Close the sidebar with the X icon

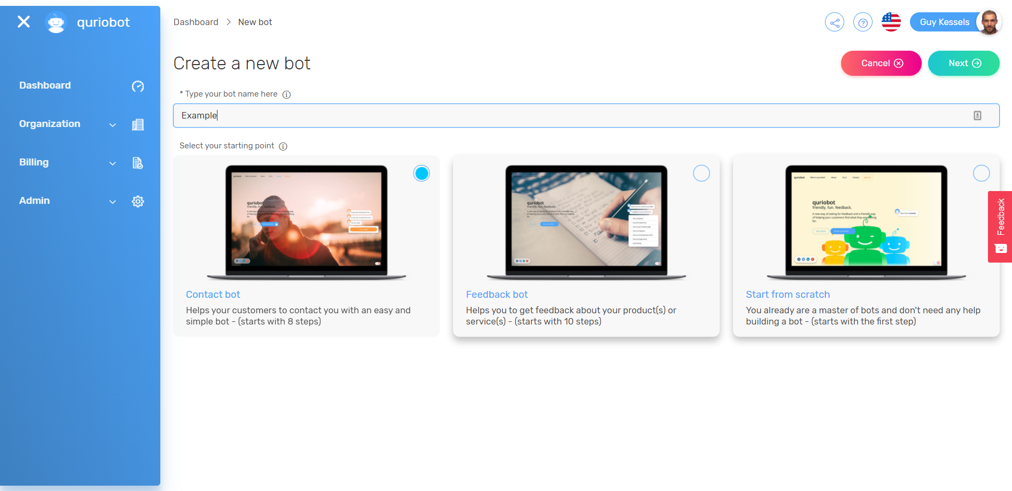pyautogui.click(x=24, y=22)
